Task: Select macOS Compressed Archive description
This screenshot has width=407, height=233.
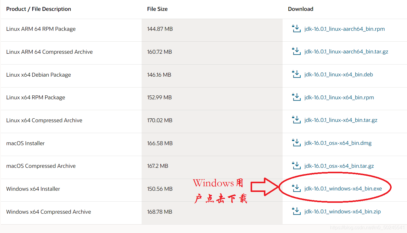Action: [41, 166]
